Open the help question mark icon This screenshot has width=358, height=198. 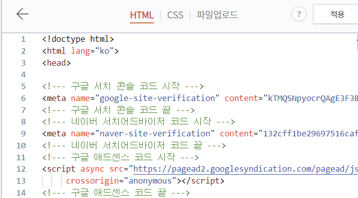click(299, 14)
